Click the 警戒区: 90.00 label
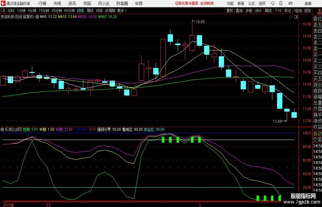The width and height of the screenshot is (322, 207). point(133,130)
